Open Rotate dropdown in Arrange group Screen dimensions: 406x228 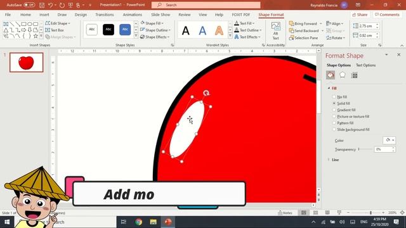336,38
